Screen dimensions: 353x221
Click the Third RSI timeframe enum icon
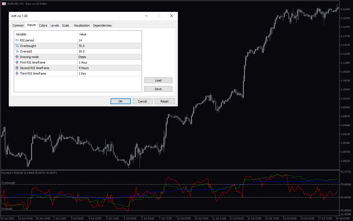(x=17, y=73)
